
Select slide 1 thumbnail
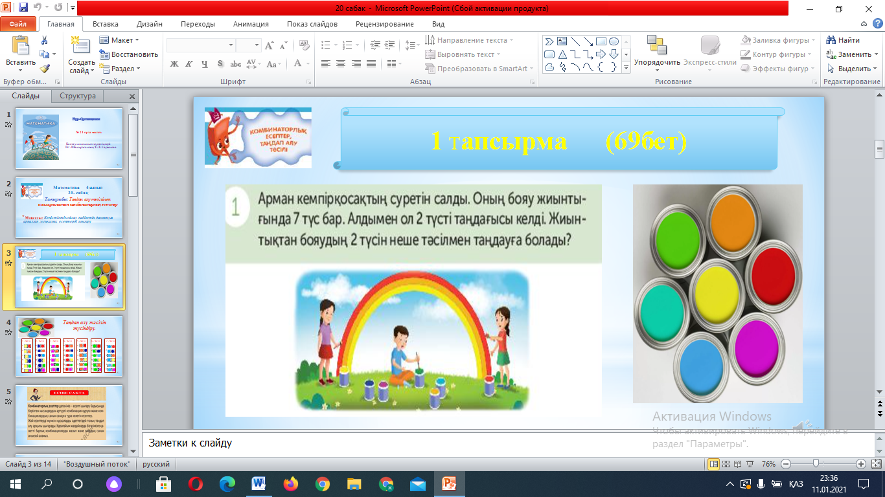(x=69, y=139)
